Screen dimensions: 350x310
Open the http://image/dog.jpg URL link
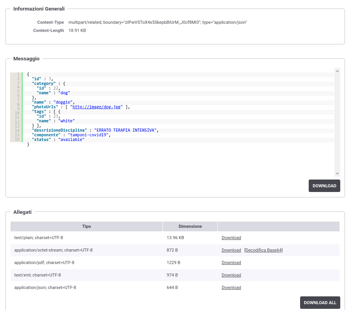96,107
